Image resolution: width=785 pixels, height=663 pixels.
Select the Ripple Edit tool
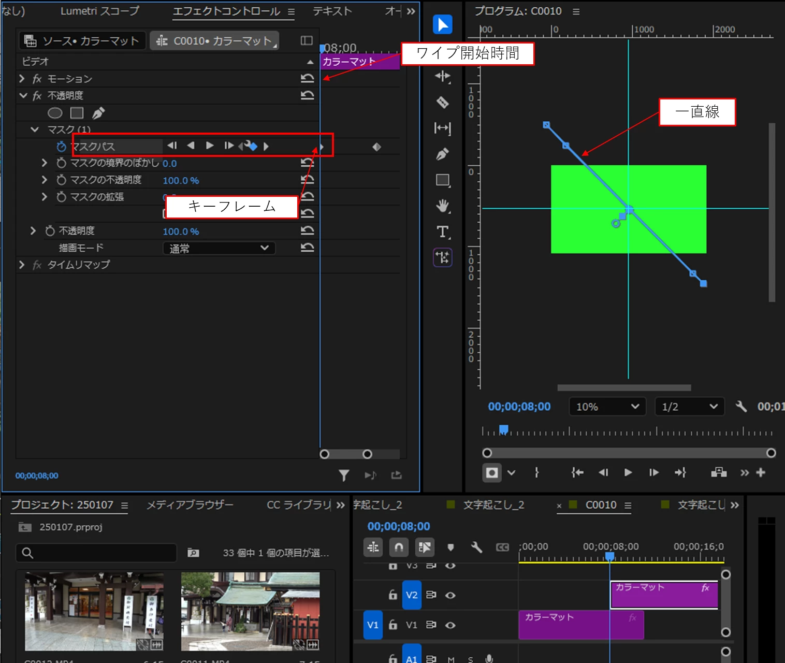pyautogui.click(x=442, y=77)
